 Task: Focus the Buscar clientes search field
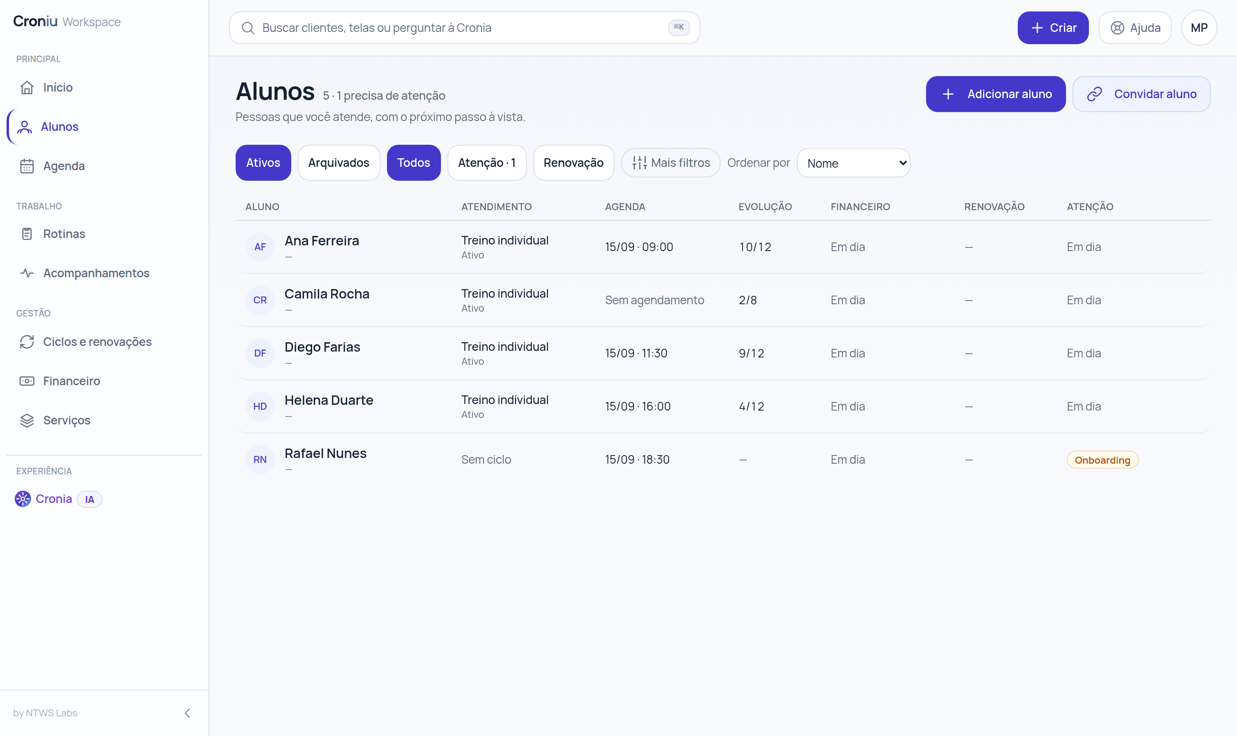[464, 28]
